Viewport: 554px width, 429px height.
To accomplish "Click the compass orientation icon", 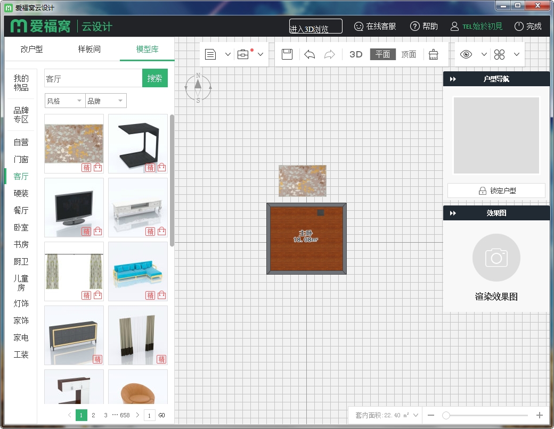I will point(198,87).
